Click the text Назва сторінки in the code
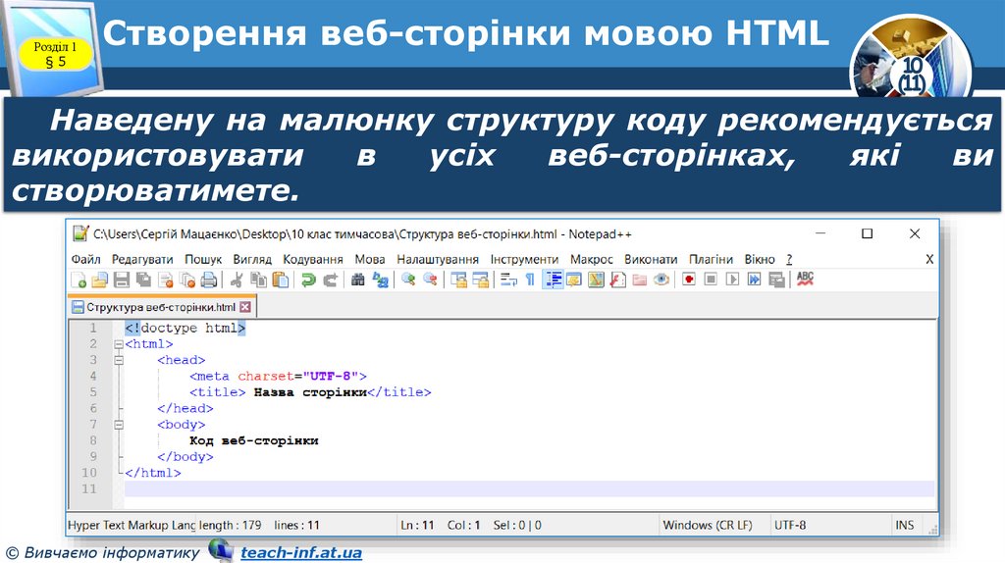This screenshot has width=1005, height=563. click(x=310, y=392)
